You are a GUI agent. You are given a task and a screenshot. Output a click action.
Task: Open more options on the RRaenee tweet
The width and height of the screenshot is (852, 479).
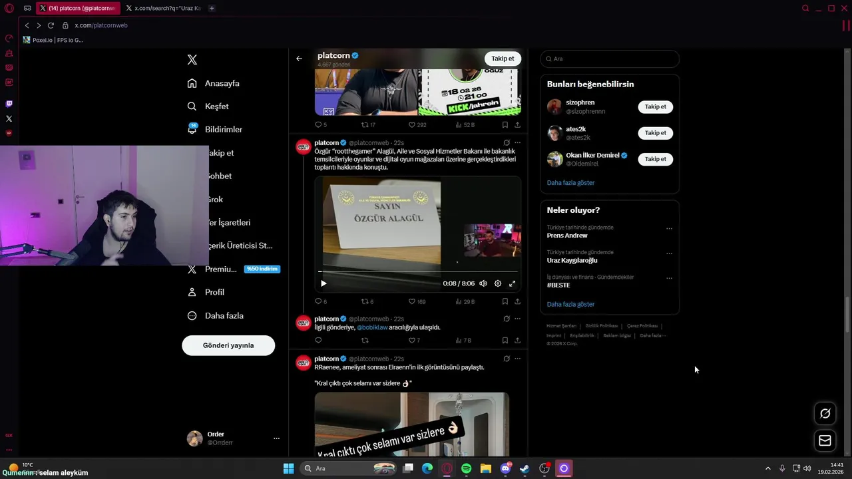(x=517, y=359)
